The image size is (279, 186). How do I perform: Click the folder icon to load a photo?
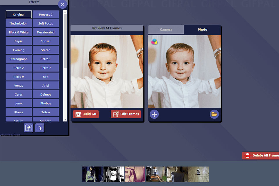click(214, 114)
